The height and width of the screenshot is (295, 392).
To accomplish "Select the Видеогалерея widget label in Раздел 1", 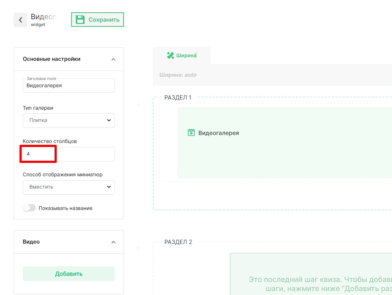I will (219, 133).
